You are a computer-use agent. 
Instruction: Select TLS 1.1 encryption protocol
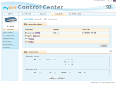pos(72,62)
